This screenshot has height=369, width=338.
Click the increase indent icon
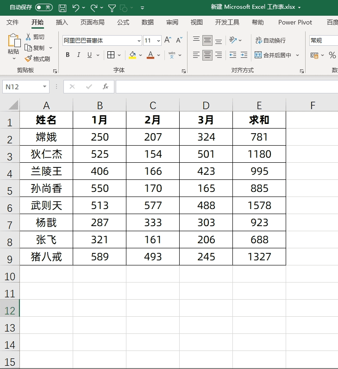point(244,55)
